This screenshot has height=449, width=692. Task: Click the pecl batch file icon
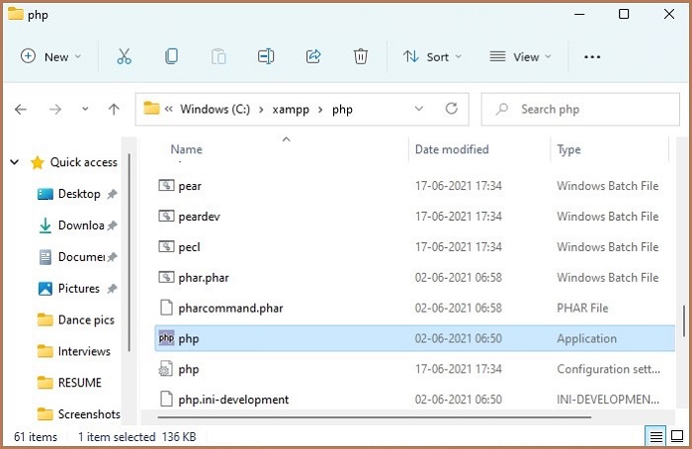[166, 246]
